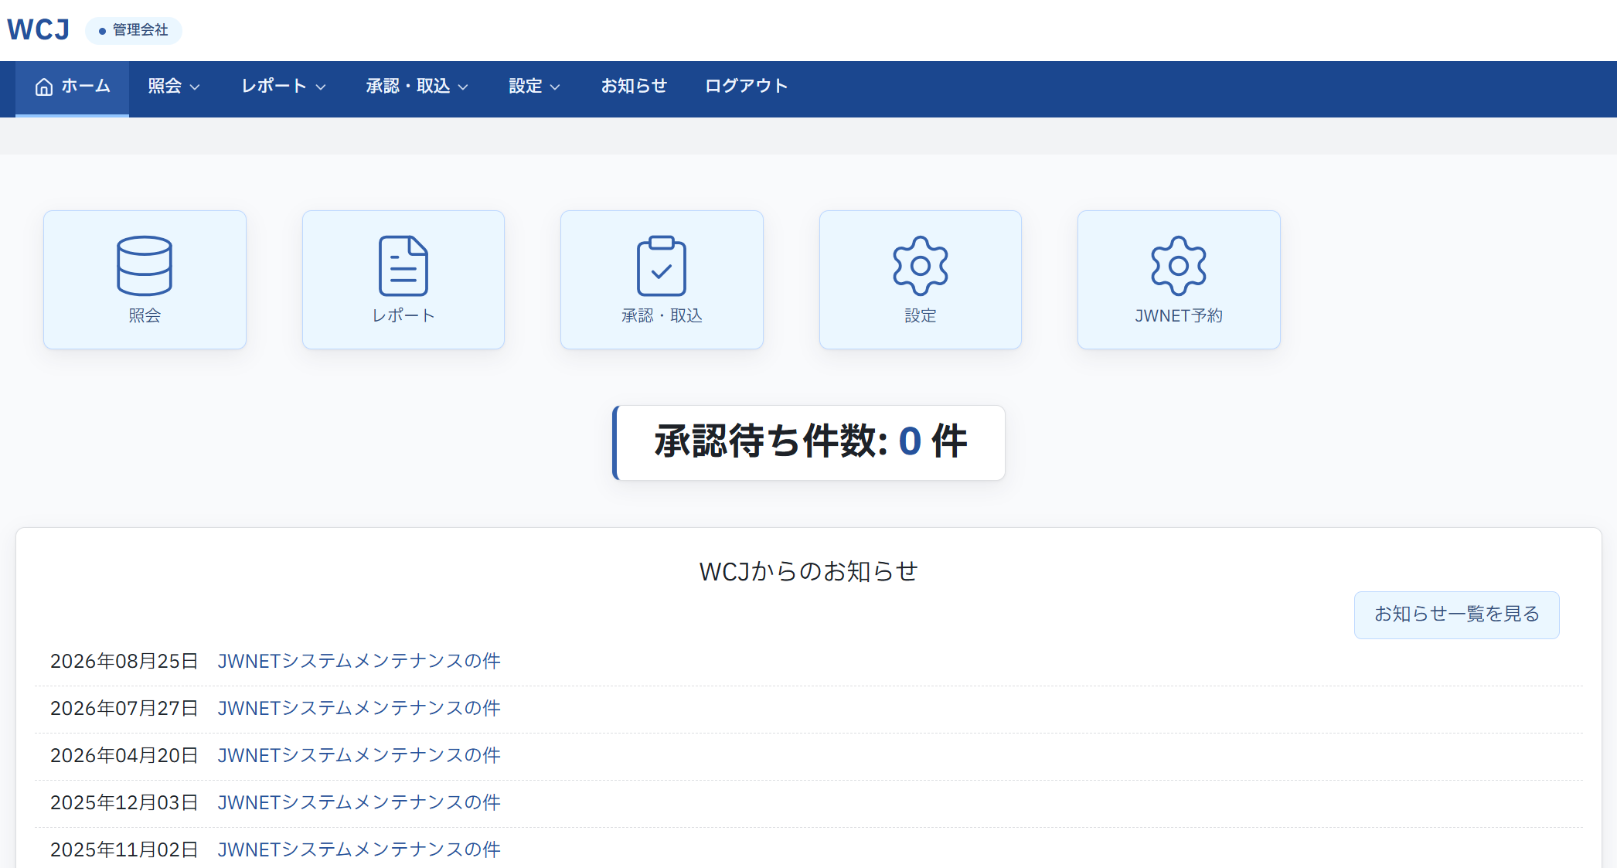Image resolution: width=1617 pixels, height=868 pixels.
Task: Click the WCJからのお知らせ heading
Action: point(808,571)
